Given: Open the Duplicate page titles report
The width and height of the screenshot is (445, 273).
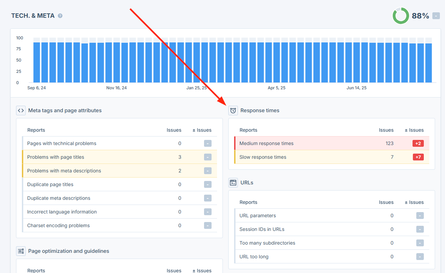Looking at the screenshot, I should point(50,184).
